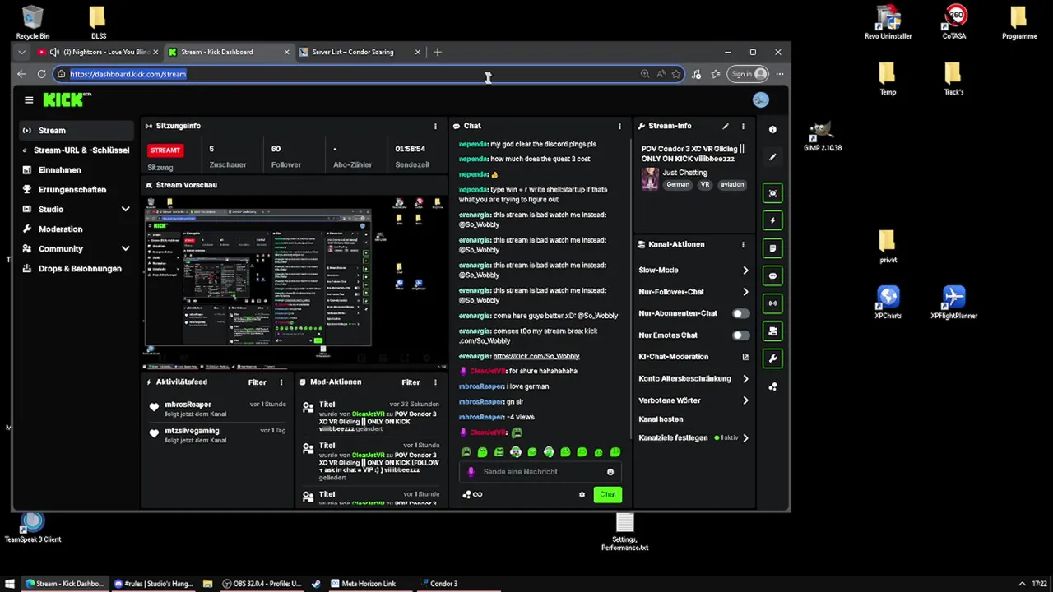Open Einnahmen in the sidebar

(x=76, y=170)
